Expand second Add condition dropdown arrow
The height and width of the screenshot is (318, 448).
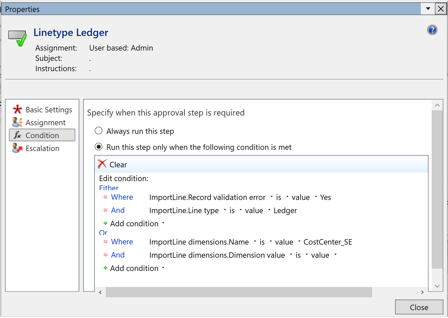(163, 268)
